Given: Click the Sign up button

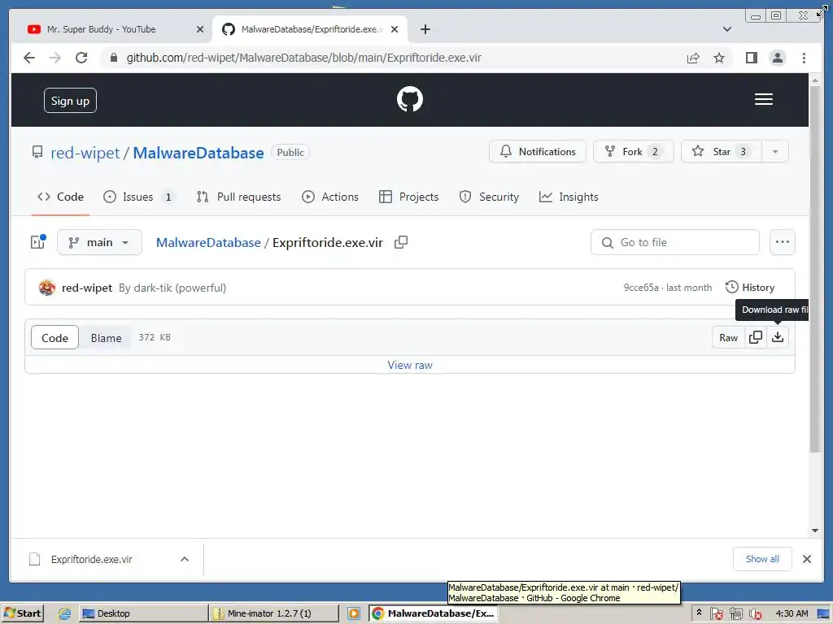Looking at the screenshot, I should (x=70, y=101).
